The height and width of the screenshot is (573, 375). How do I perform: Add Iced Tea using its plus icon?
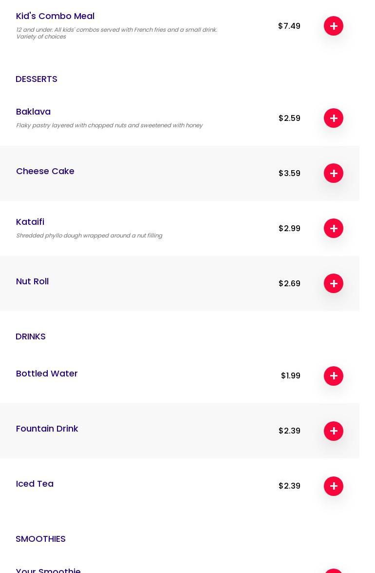334,486
